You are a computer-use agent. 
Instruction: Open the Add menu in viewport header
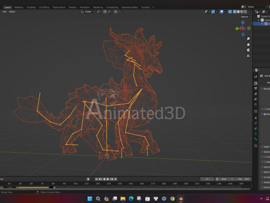tap(4, 12)
